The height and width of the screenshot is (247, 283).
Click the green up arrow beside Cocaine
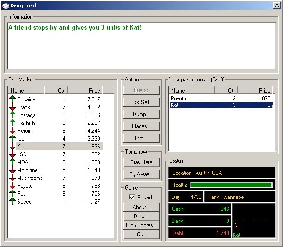coord(12,99)
